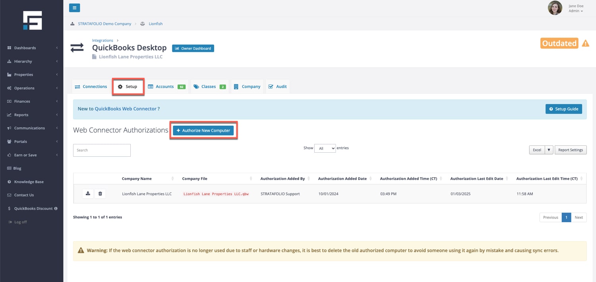Click the Previous pagination button
The width and height of the screenshot is (596, 282).
[x=551, y=217]
